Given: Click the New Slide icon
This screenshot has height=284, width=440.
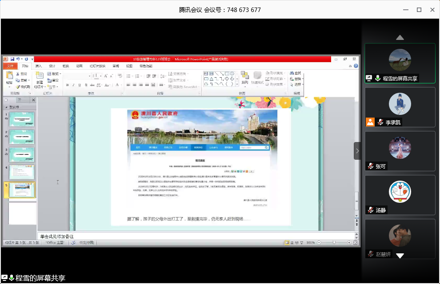Looking at the screenshot, I should [40, 76].
